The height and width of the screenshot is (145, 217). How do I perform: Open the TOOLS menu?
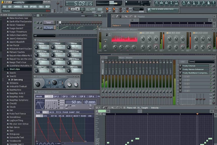(41, 7)
